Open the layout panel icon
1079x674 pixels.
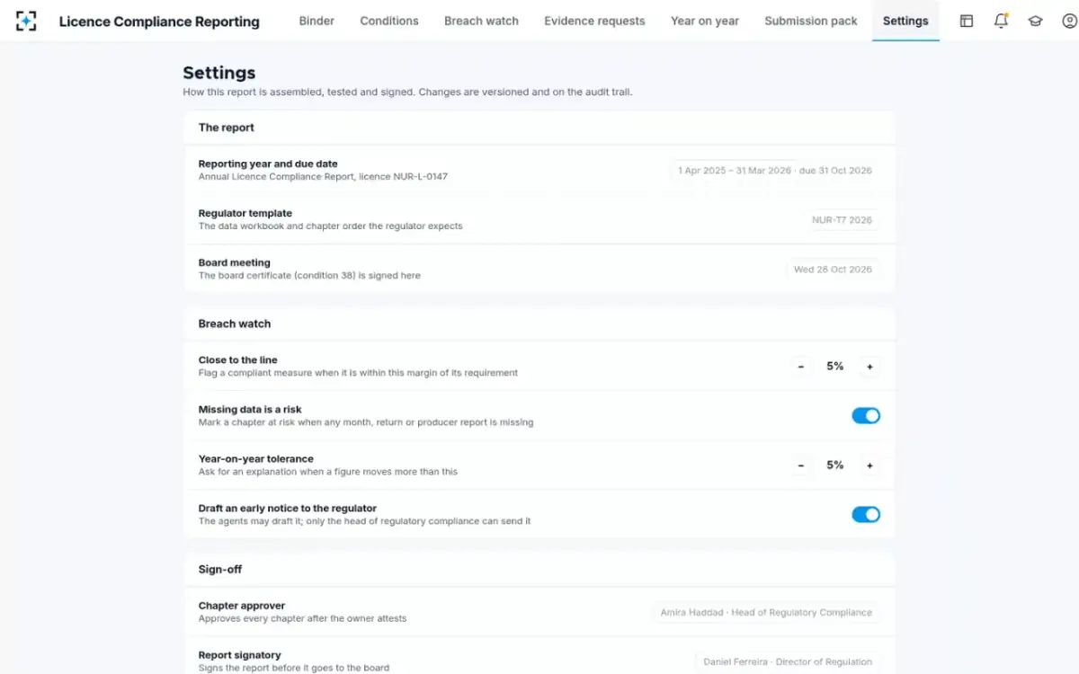tap(967, 21)
